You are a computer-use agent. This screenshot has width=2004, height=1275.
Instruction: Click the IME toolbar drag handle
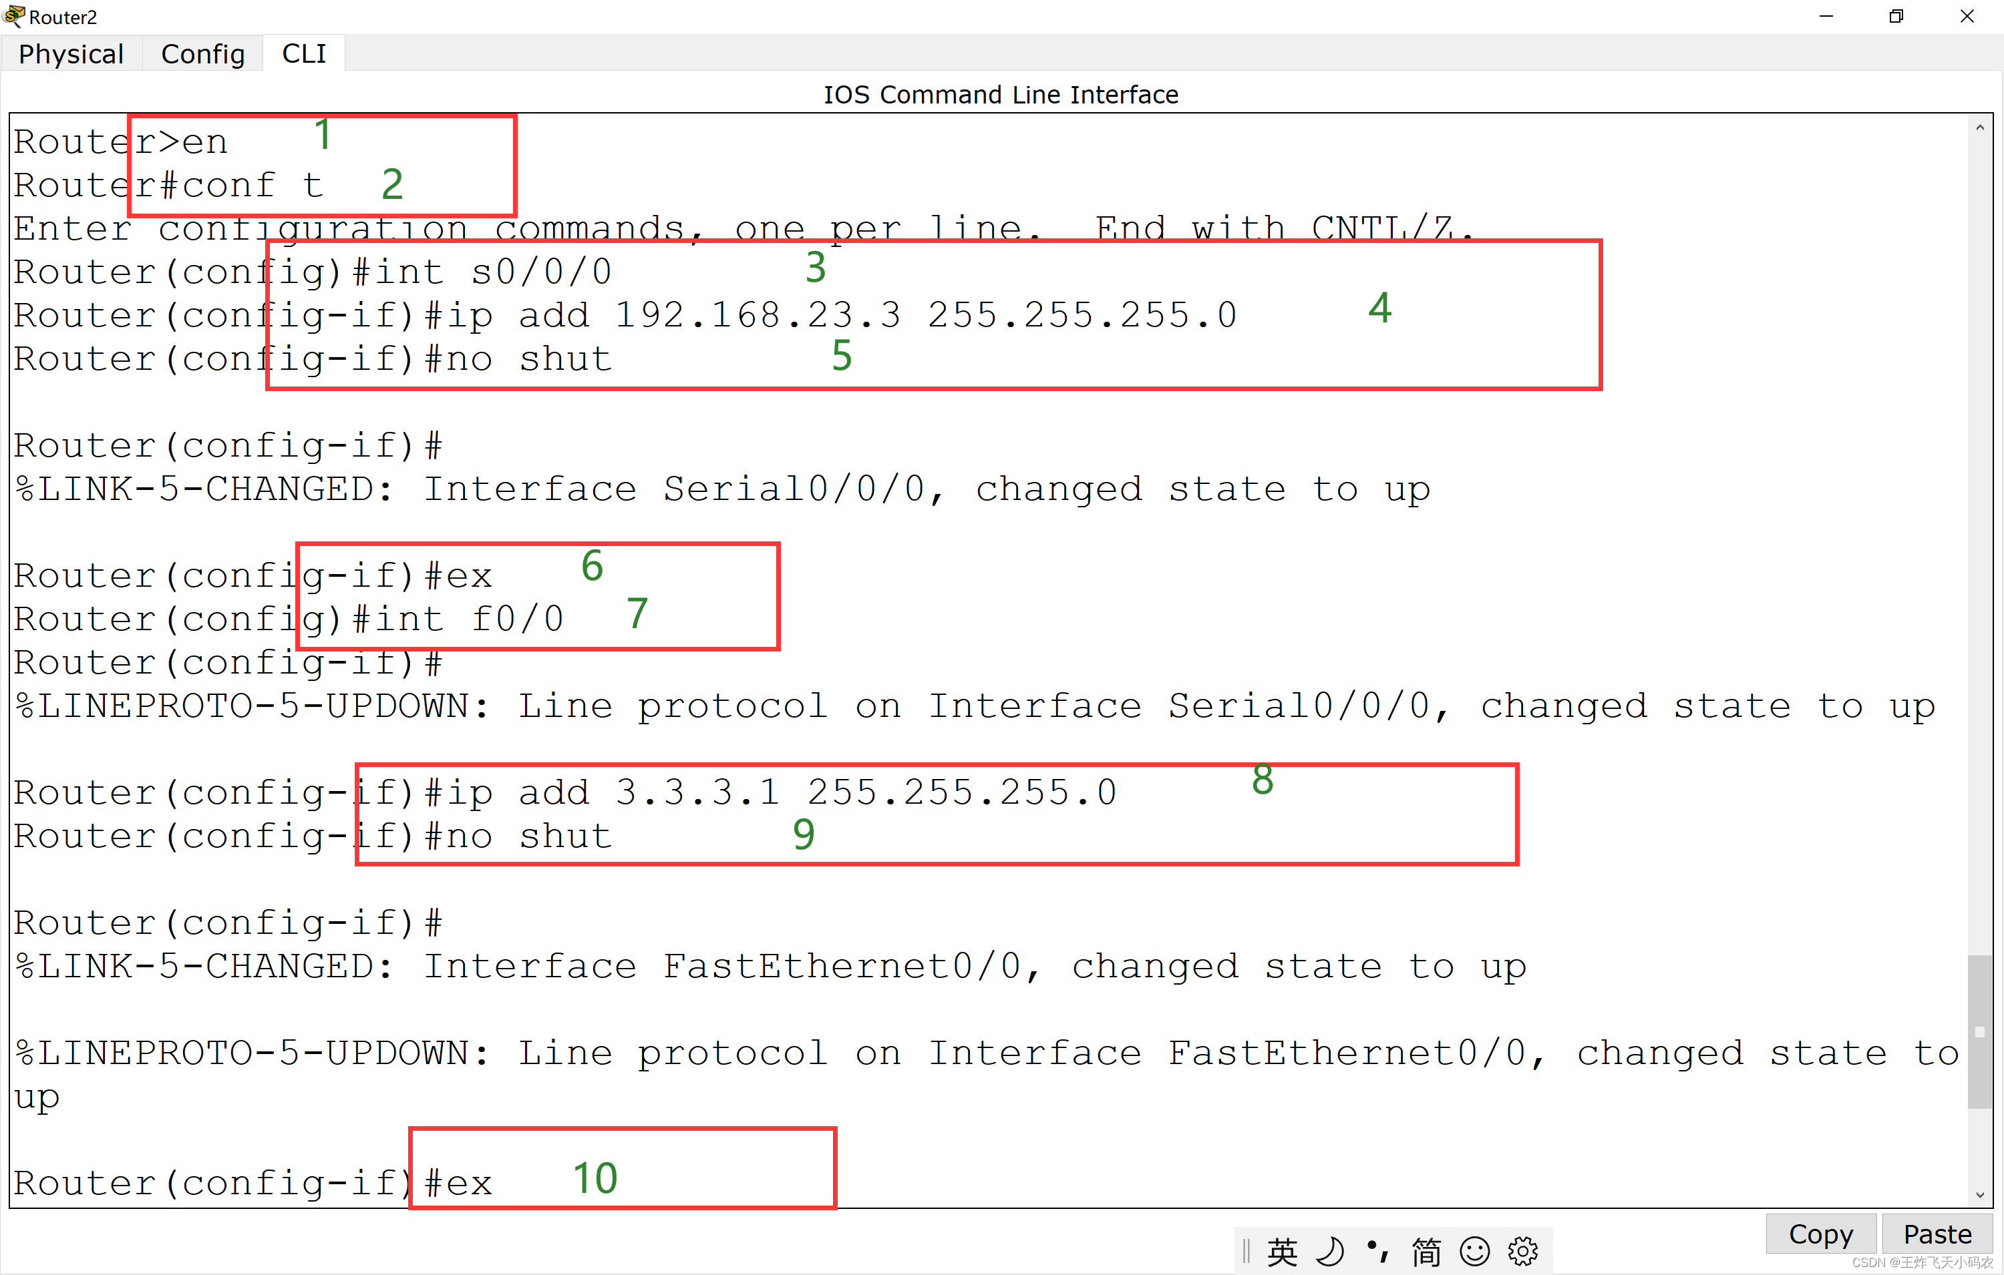(x=1246, y=1252)
